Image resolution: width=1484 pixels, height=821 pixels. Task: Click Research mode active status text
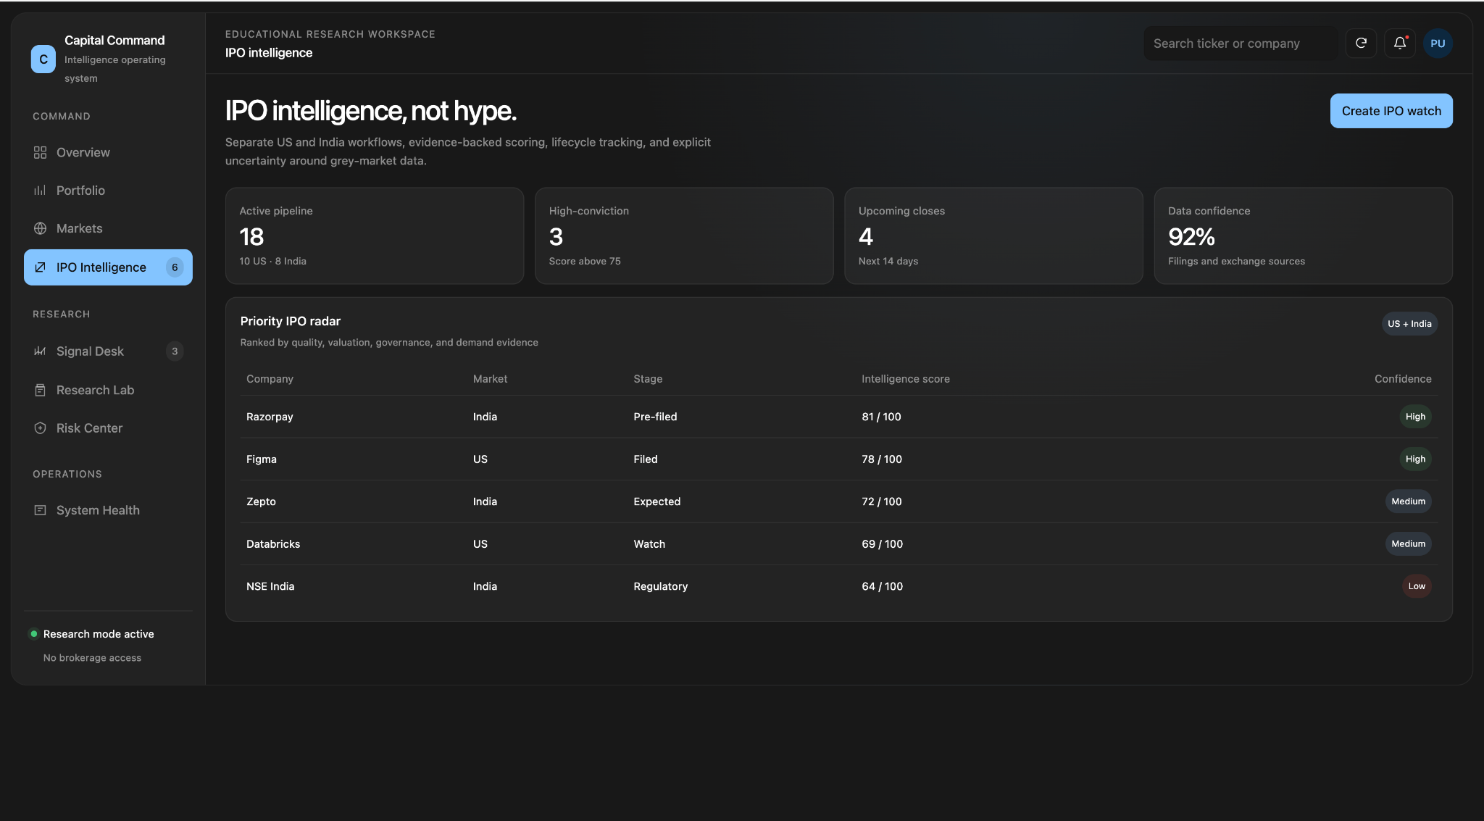tap(99, 634)
